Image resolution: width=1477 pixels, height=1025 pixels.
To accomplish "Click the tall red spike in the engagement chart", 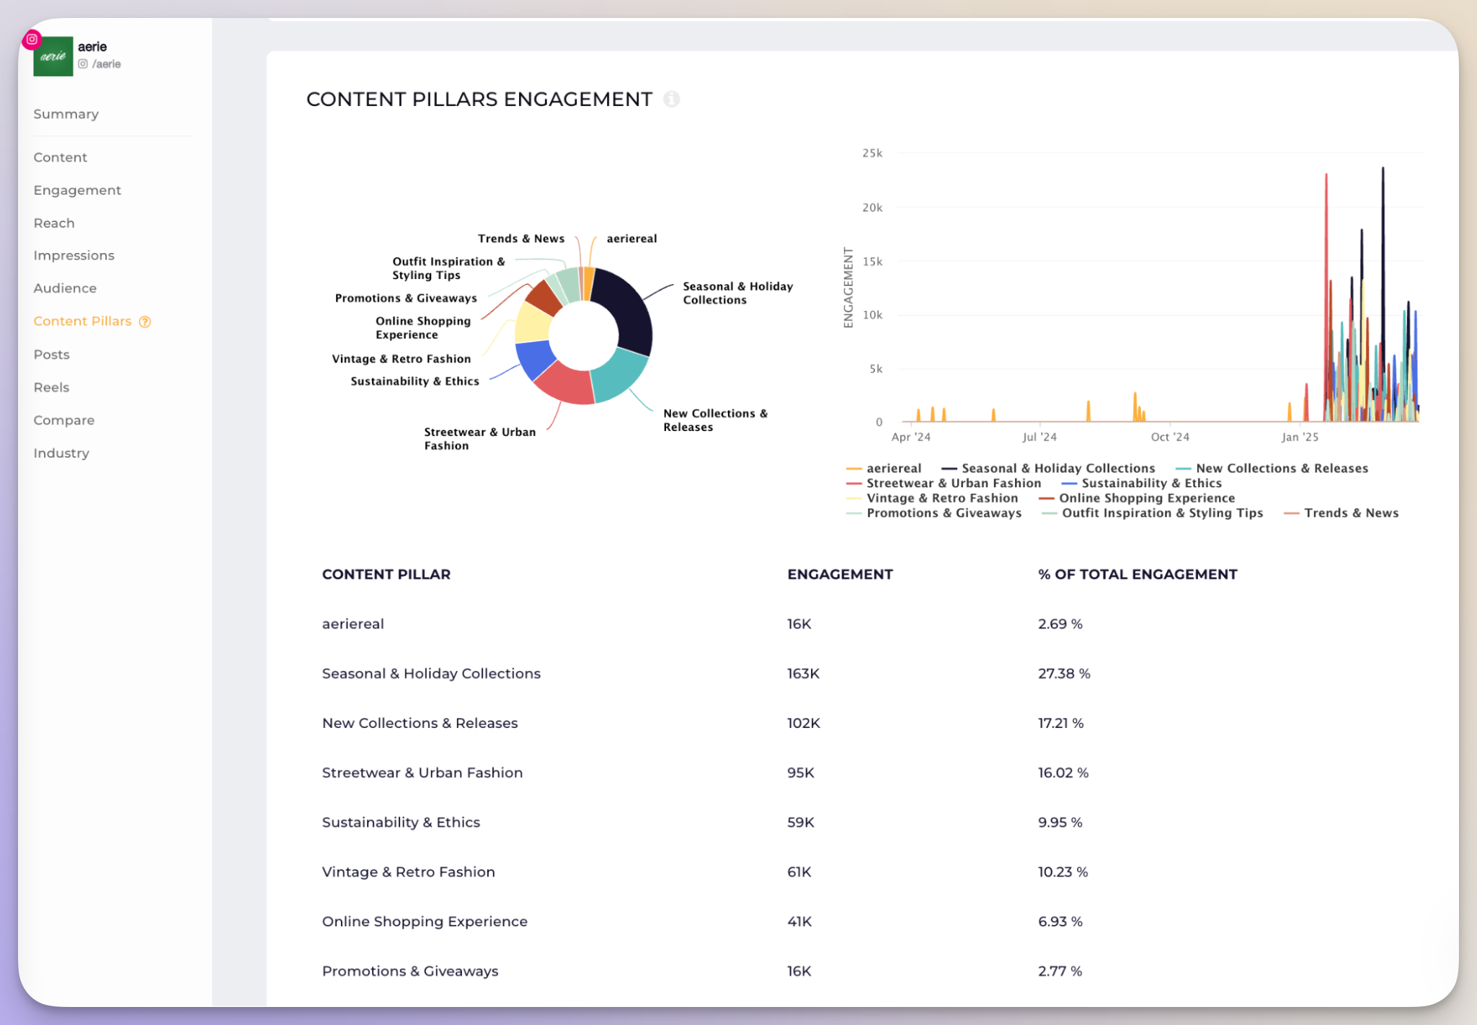I will [1326, 288].
